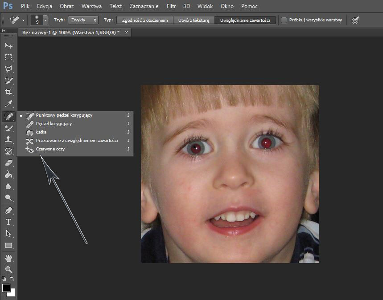The width and height of the screenshot is (383, 300).
Task: Switch to the Bez nazwy-1 document tab
Action: click(x=70, y=32)
